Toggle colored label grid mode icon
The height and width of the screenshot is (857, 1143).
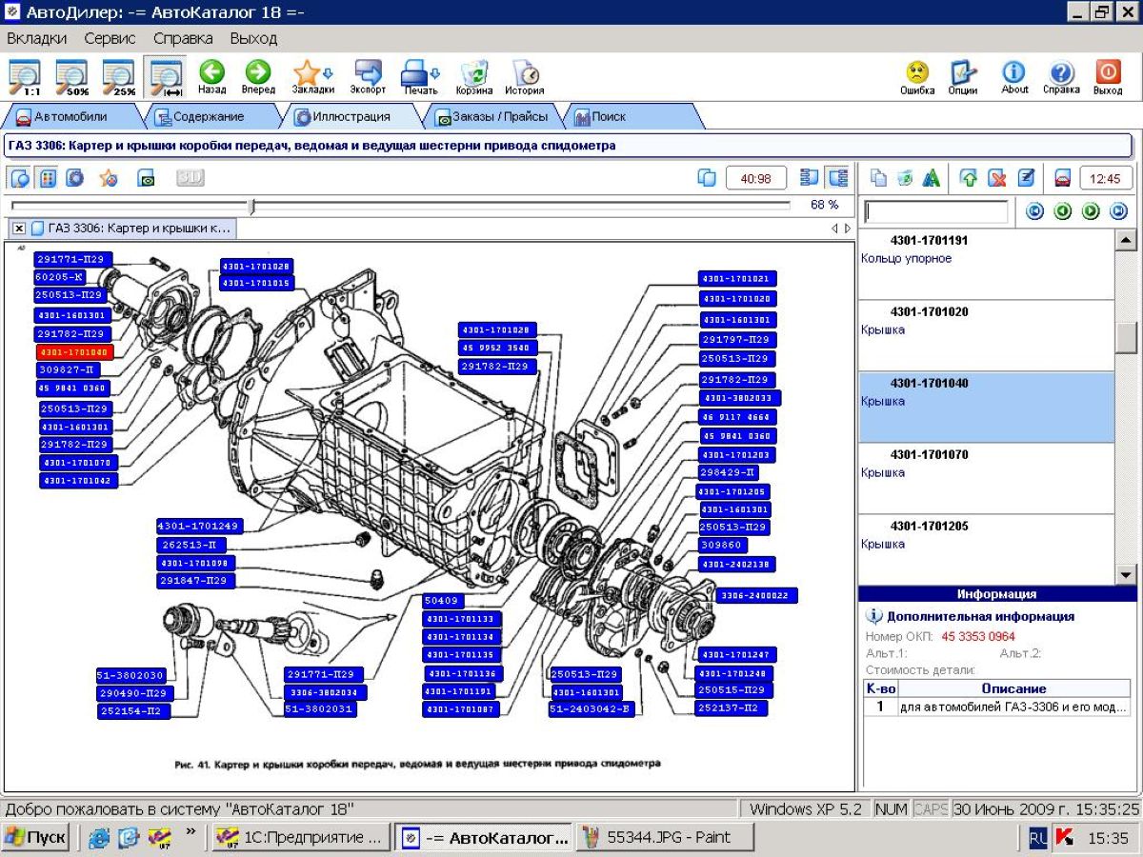48,177
